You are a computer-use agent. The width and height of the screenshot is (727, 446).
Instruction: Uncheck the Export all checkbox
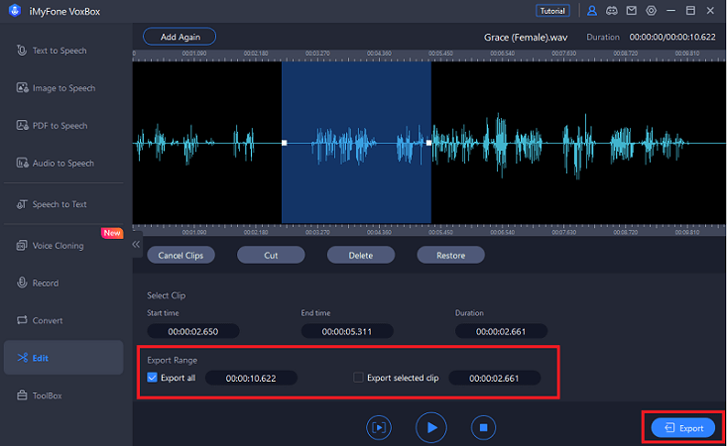click(x=152, y=378)
